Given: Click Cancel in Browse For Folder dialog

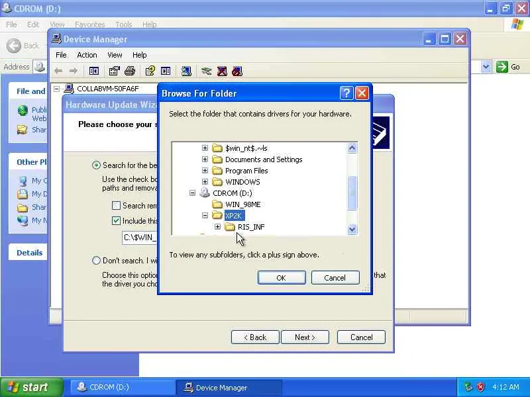Looking at the screenshot, I should coord(335,277).
